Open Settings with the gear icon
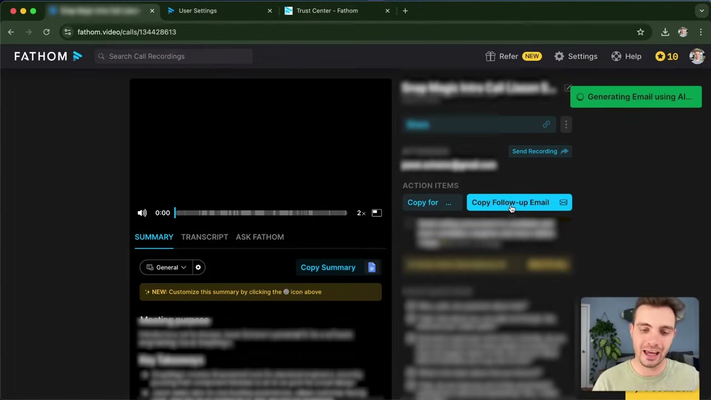The width and height of the screenshot is (711, 400). click(x=575, y=56)
